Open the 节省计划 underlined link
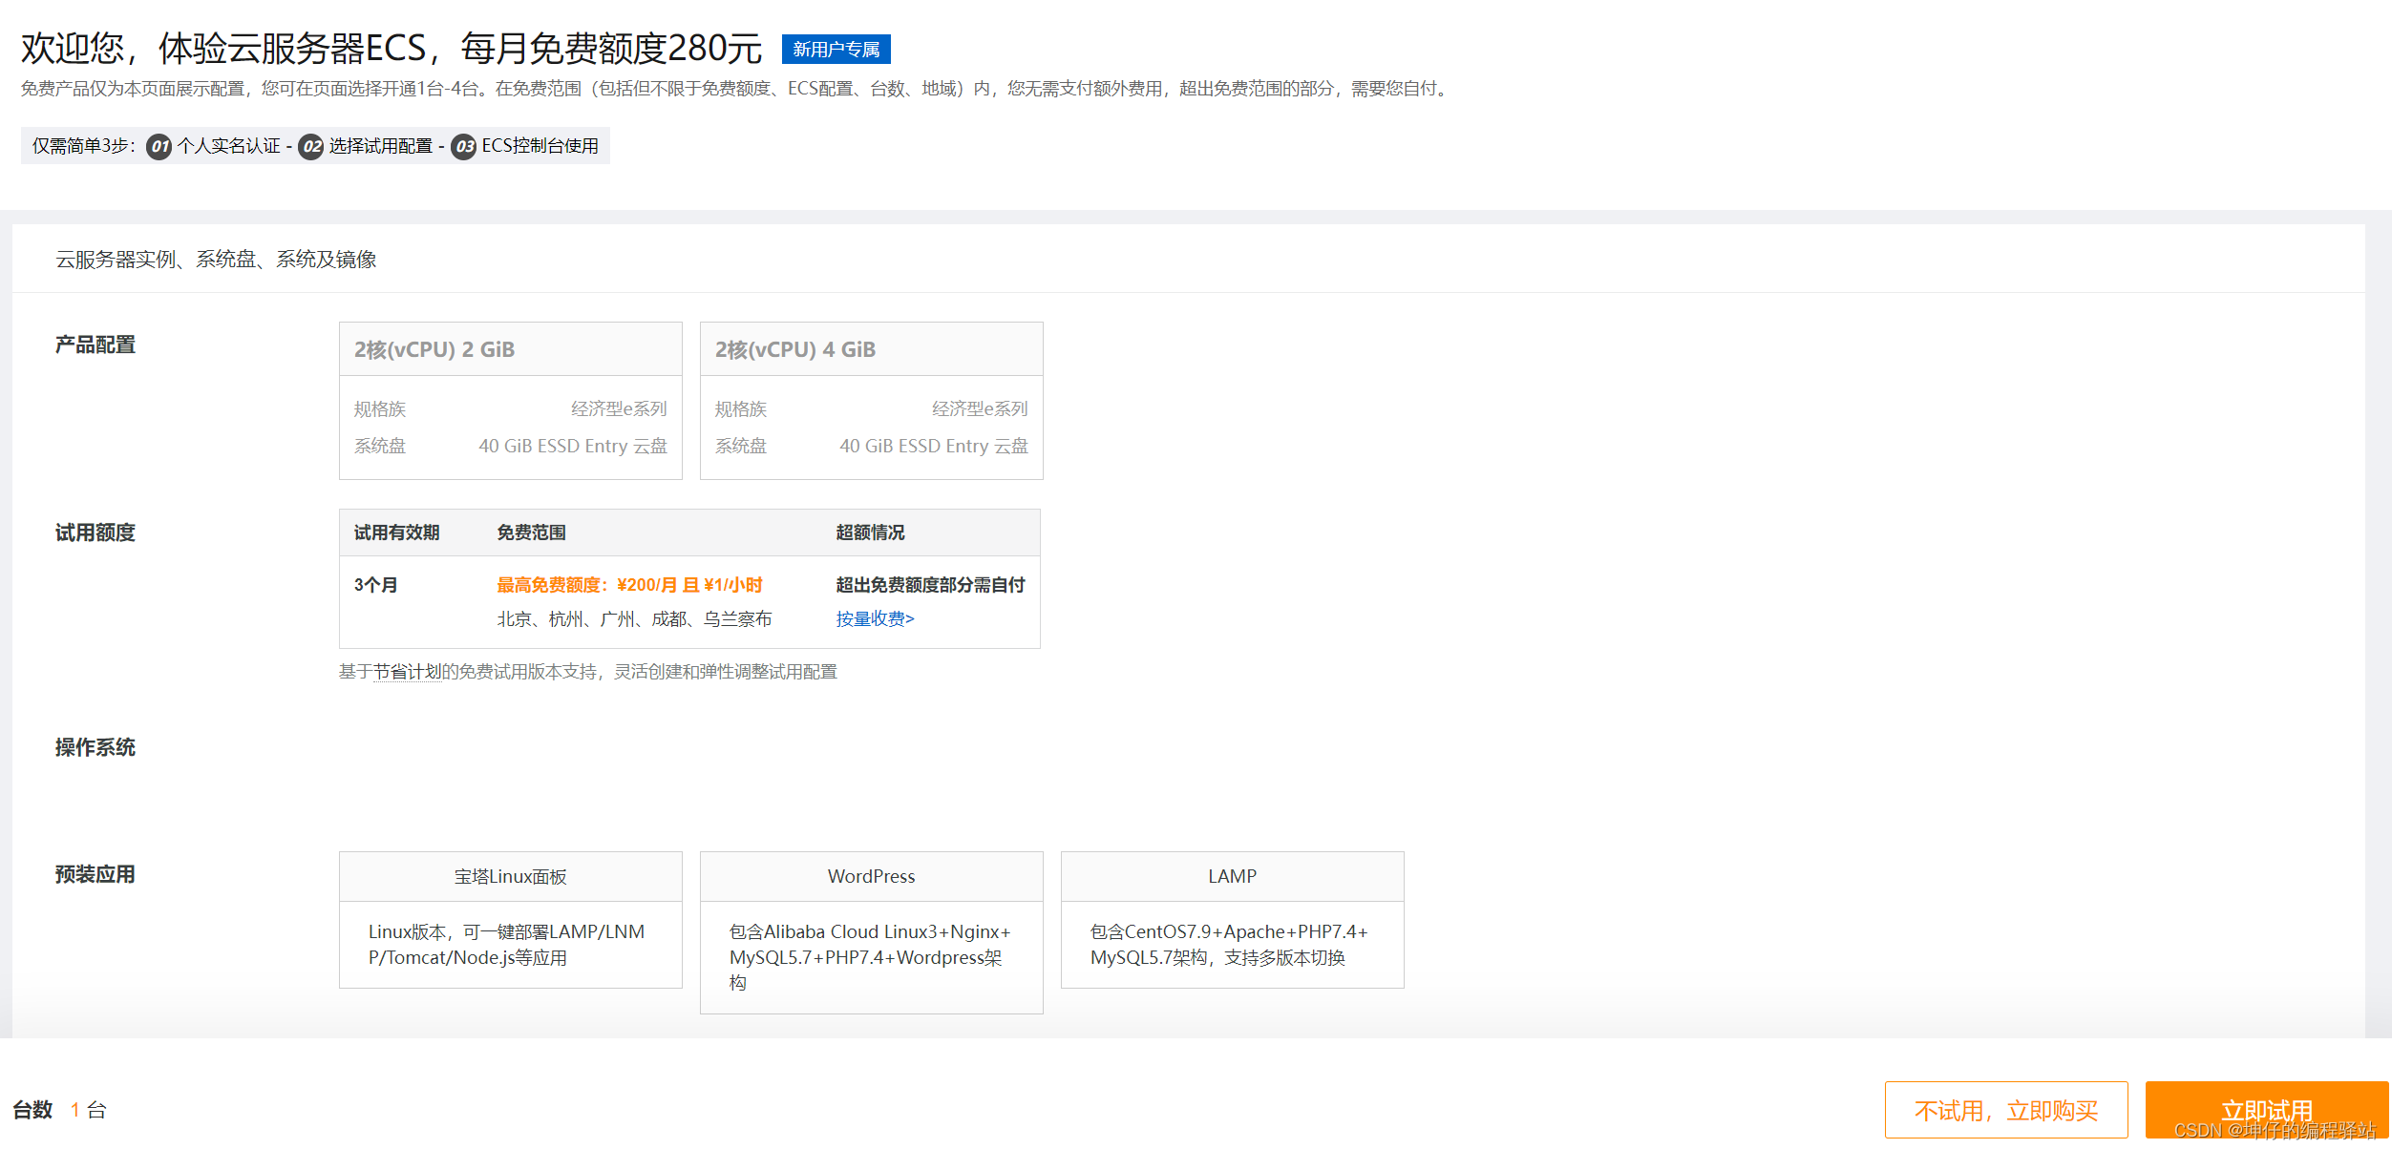The width and height of the screenshot is (2392, 1149). [x=407, y=672]
